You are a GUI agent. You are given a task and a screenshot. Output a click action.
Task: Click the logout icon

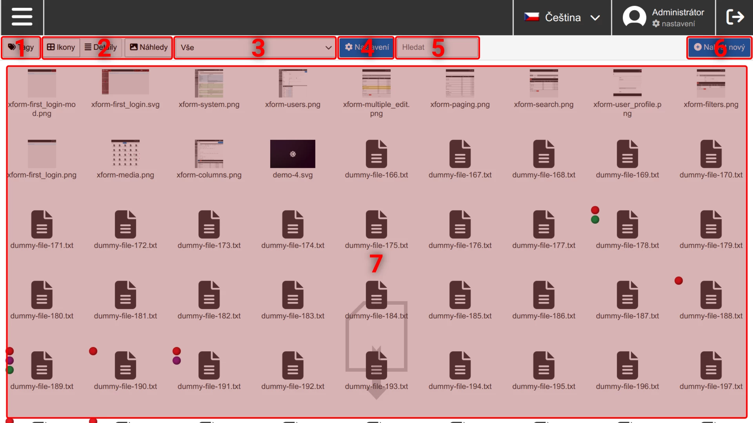click(735, 17)
